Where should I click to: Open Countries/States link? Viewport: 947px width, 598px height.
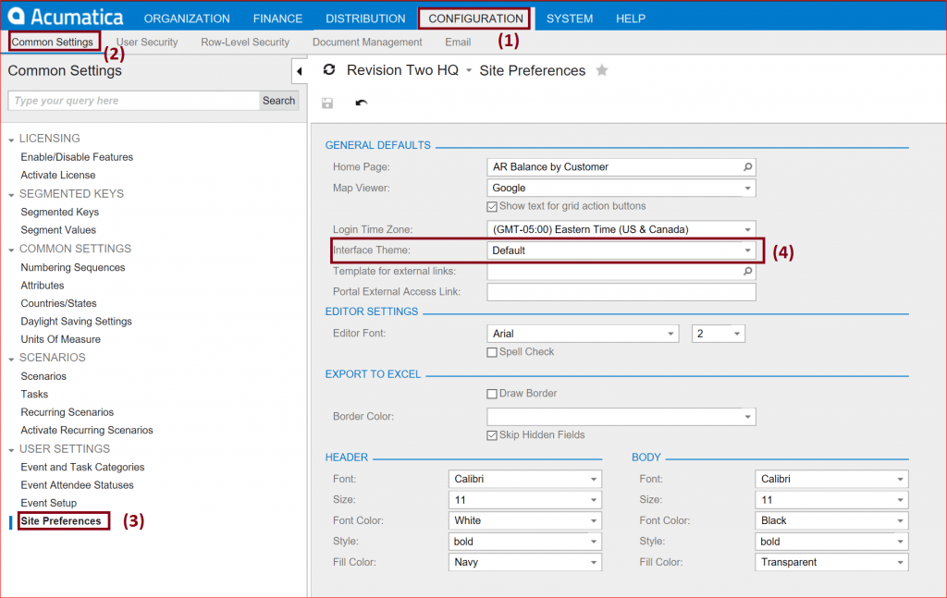click(x=58, y=303)
